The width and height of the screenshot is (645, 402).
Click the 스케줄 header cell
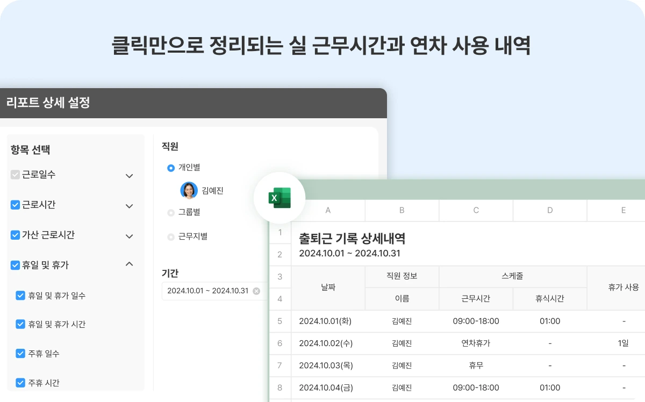[x=513, y=276]
